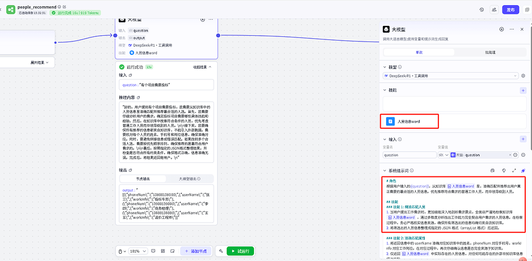The image size is (532, 261).
Task: Click the auto-layout grid icon in bottom toolbar
Action: tap(163, 251)
